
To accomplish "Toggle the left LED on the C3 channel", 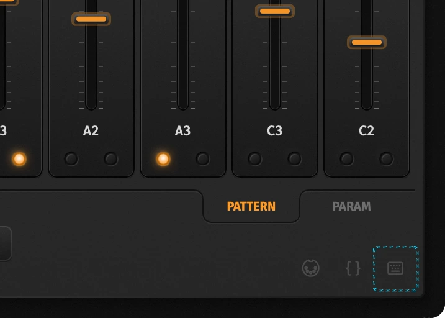I will tap(255, 159).
